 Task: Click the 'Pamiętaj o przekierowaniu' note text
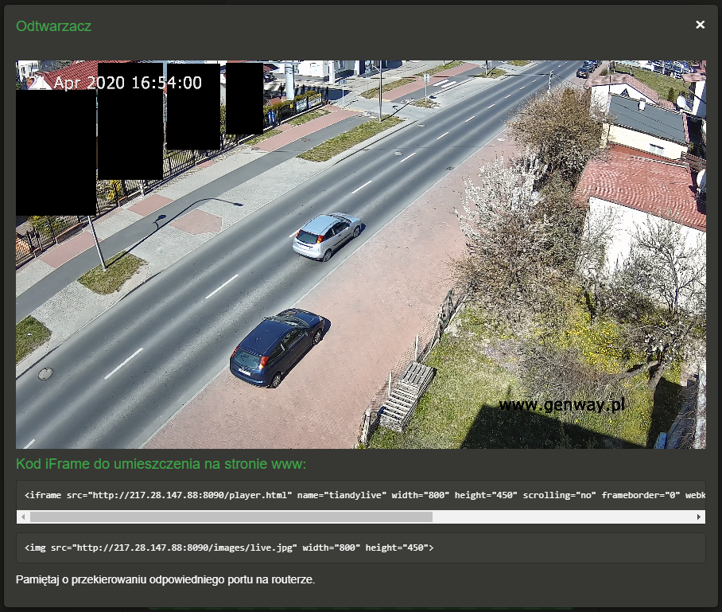click(165, 579)
